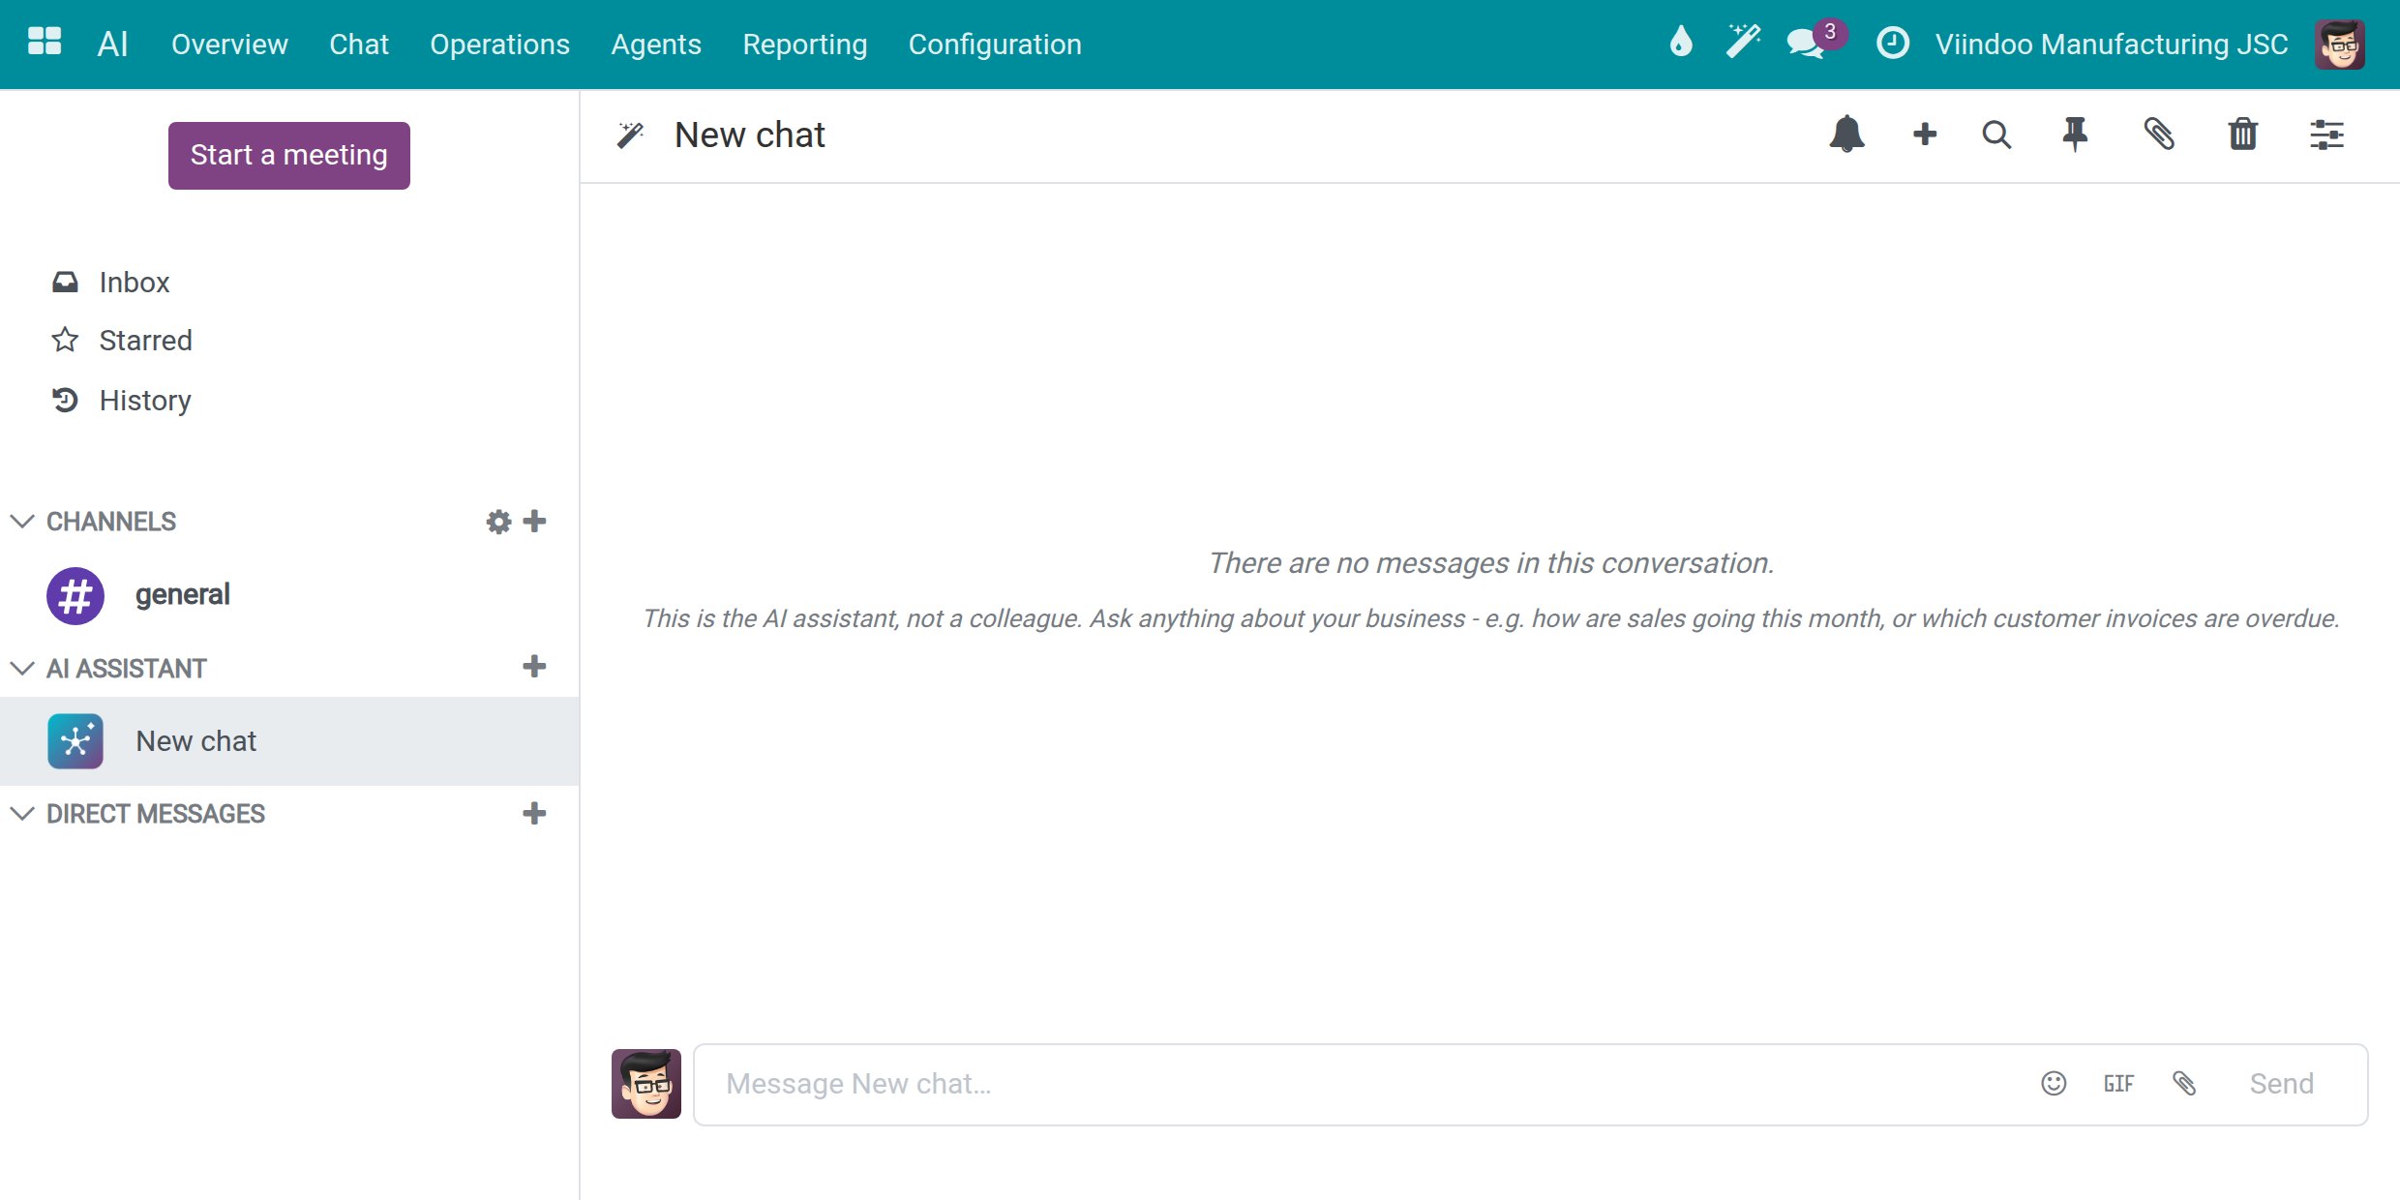Open the Configuration menu
The height and width of the screenshot is (1200, 2400).
coord(995,45)
